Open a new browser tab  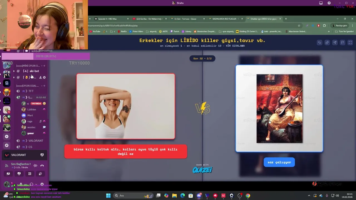[286, 19]
